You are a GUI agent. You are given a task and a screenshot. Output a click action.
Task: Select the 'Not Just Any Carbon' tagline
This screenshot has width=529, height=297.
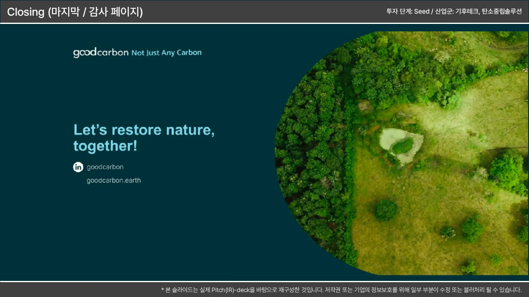tap(167, 53)
